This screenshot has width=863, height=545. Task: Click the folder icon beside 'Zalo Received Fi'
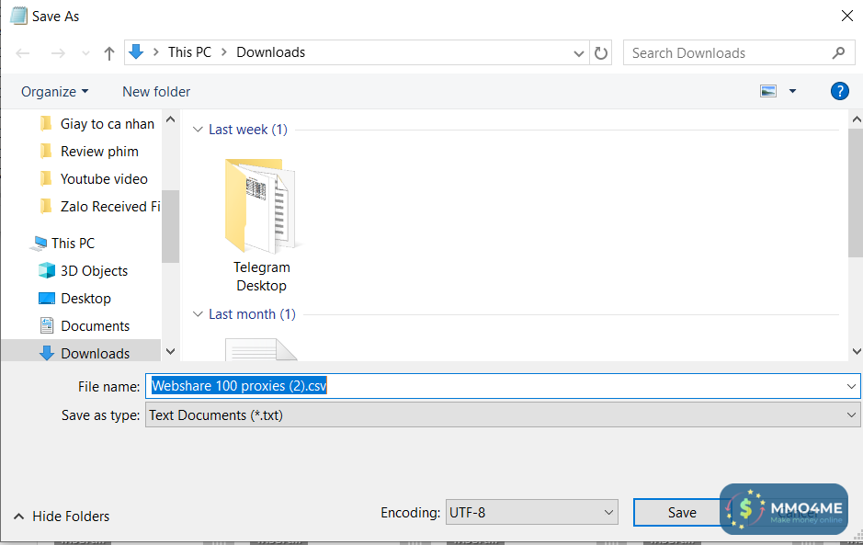coord(46,206)
